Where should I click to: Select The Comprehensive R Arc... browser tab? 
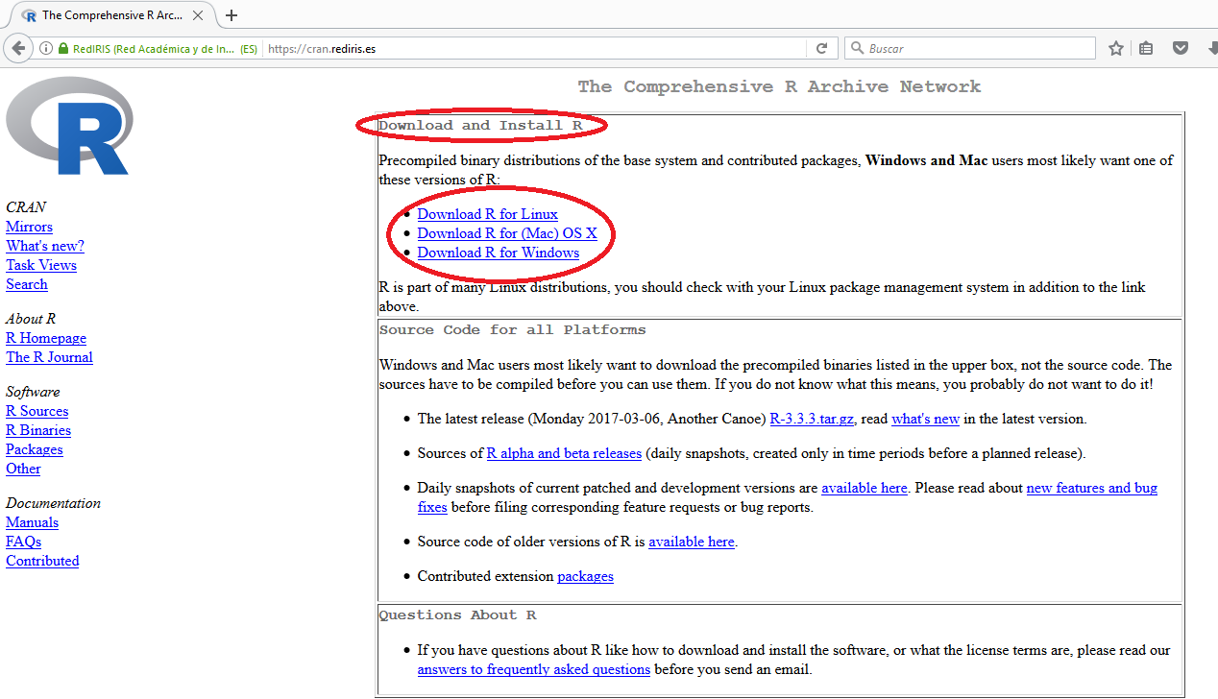[112, 15]
